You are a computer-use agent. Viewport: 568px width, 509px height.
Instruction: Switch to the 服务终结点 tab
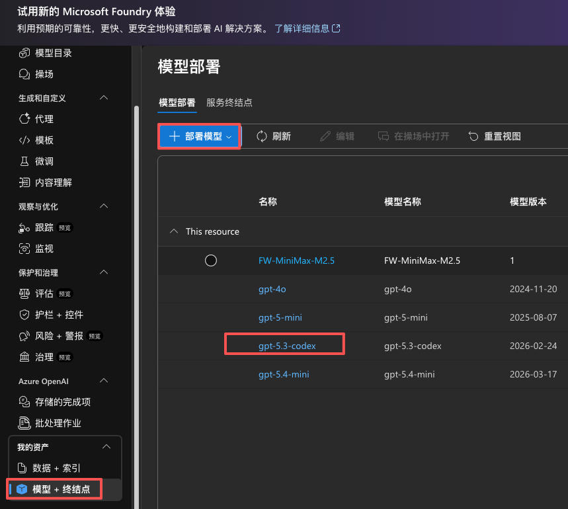pyautogui.click(x=229, y=103)
